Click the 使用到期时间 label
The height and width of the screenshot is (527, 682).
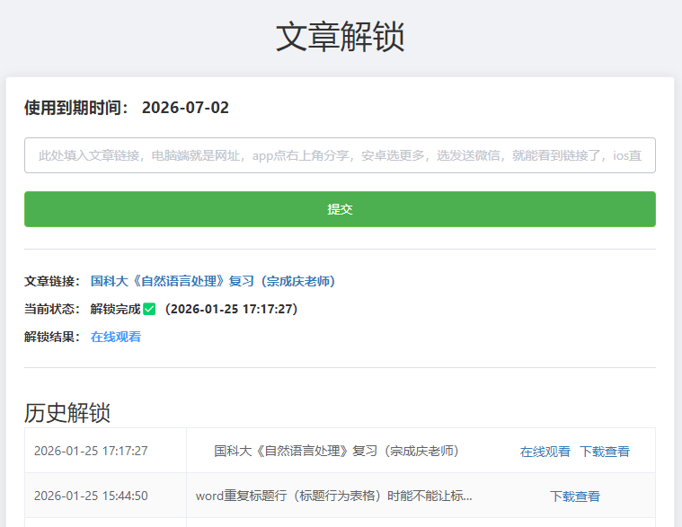point(76,108)
